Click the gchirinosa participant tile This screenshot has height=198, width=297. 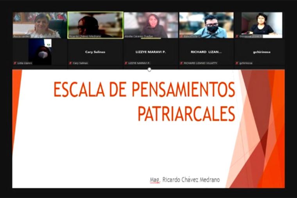point(261,52)
